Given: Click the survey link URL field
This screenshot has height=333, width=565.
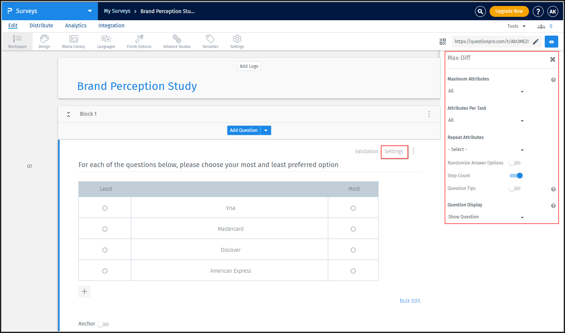Looking at the screenshot, I should pos(491,41).
